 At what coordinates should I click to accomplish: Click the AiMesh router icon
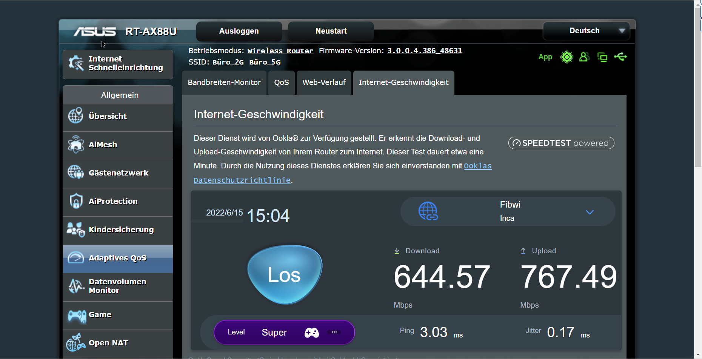tap(75, 144)
